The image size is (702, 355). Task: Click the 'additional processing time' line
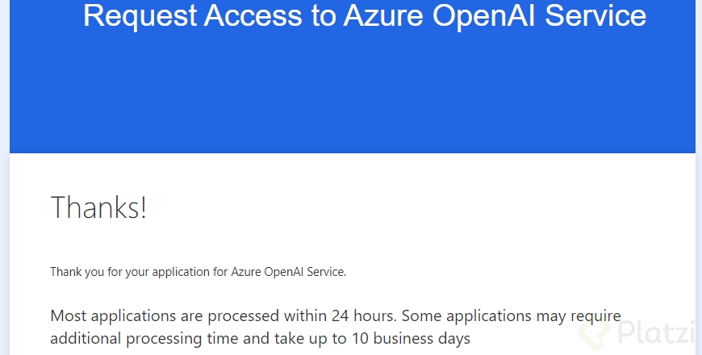(259, 338)
